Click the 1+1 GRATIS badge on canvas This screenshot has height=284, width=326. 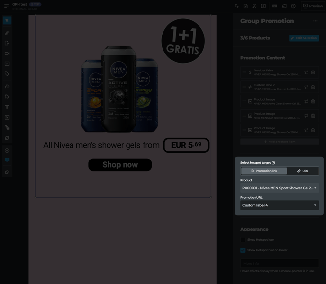(183, 41)
